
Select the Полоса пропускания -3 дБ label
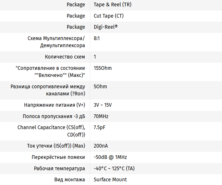pos(54,116)
